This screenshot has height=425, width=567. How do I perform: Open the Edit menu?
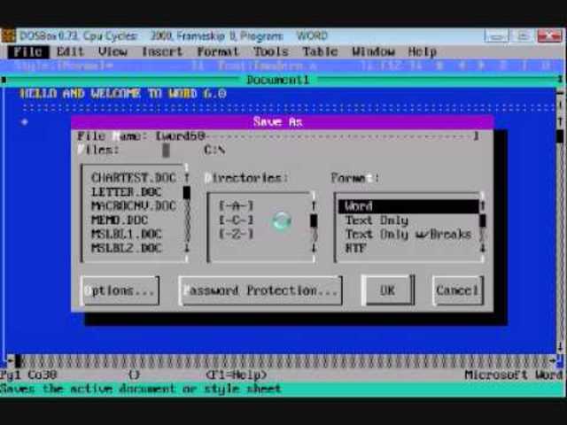(70, 51)
